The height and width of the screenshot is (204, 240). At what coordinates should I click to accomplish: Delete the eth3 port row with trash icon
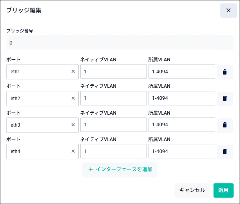click(x=224, y=125)
